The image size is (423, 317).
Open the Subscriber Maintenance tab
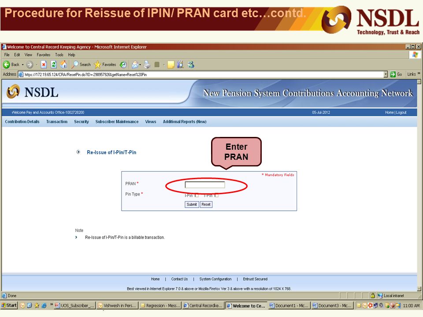tap(117, 122)
